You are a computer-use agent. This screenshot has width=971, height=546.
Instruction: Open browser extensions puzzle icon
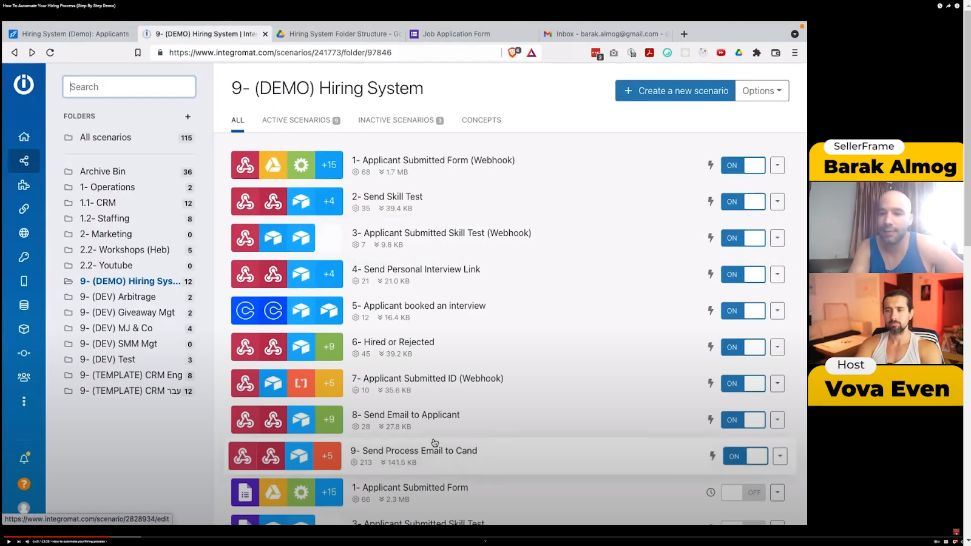click(757, 53)
